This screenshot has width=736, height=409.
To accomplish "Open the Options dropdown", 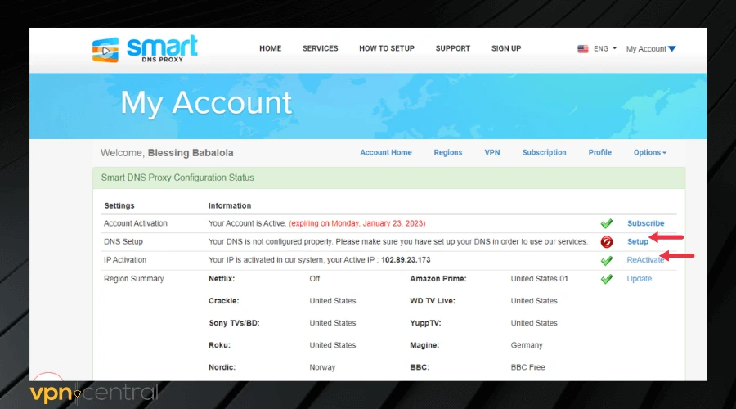I will click(x=649, y=153).
